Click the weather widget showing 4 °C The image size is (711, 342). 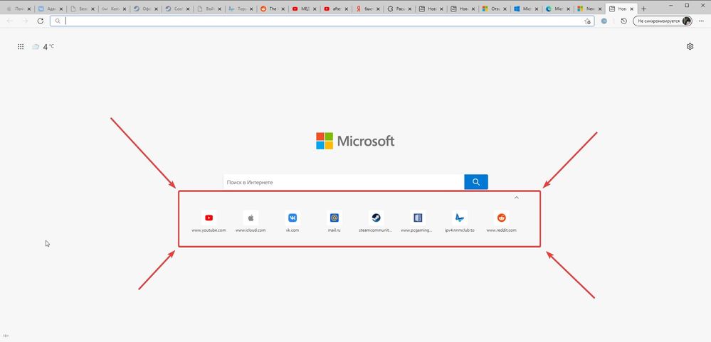(x=43, y=46)
